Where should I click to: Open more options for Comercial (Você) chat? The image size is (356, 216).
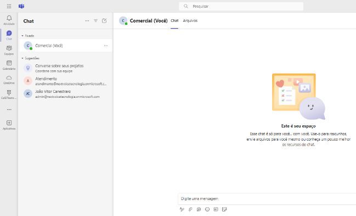pos(106,46)
